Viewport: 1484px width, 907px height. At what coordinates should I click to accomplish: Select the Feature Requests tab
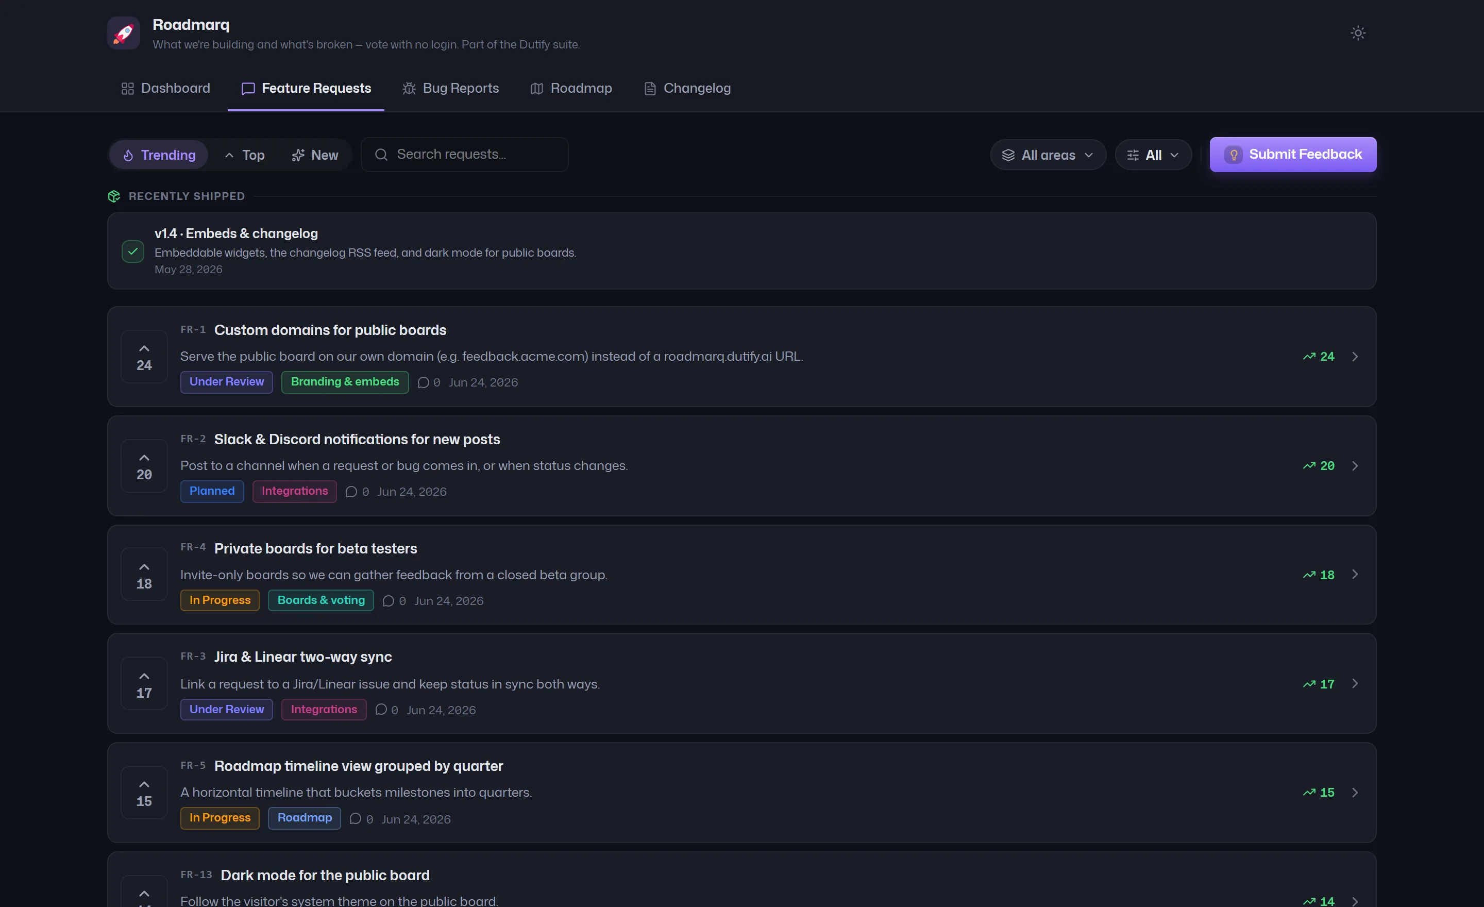tap(306, 89)
